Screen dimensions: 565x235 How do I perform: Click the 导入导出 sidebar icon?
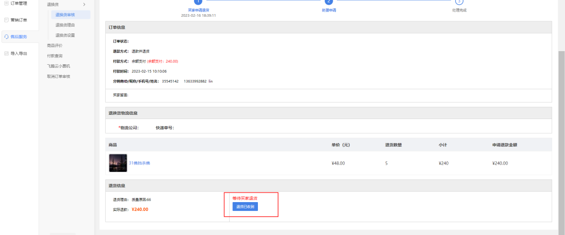point(6,53)
